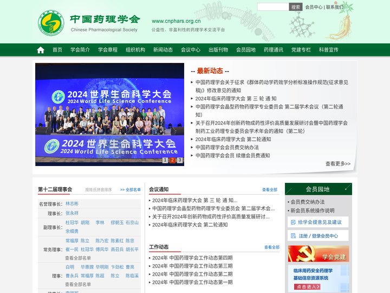The height and width of the screenshot is (293, 390).
Task: Click standing director 陈乃宏
Action: [x=102, y=241]
